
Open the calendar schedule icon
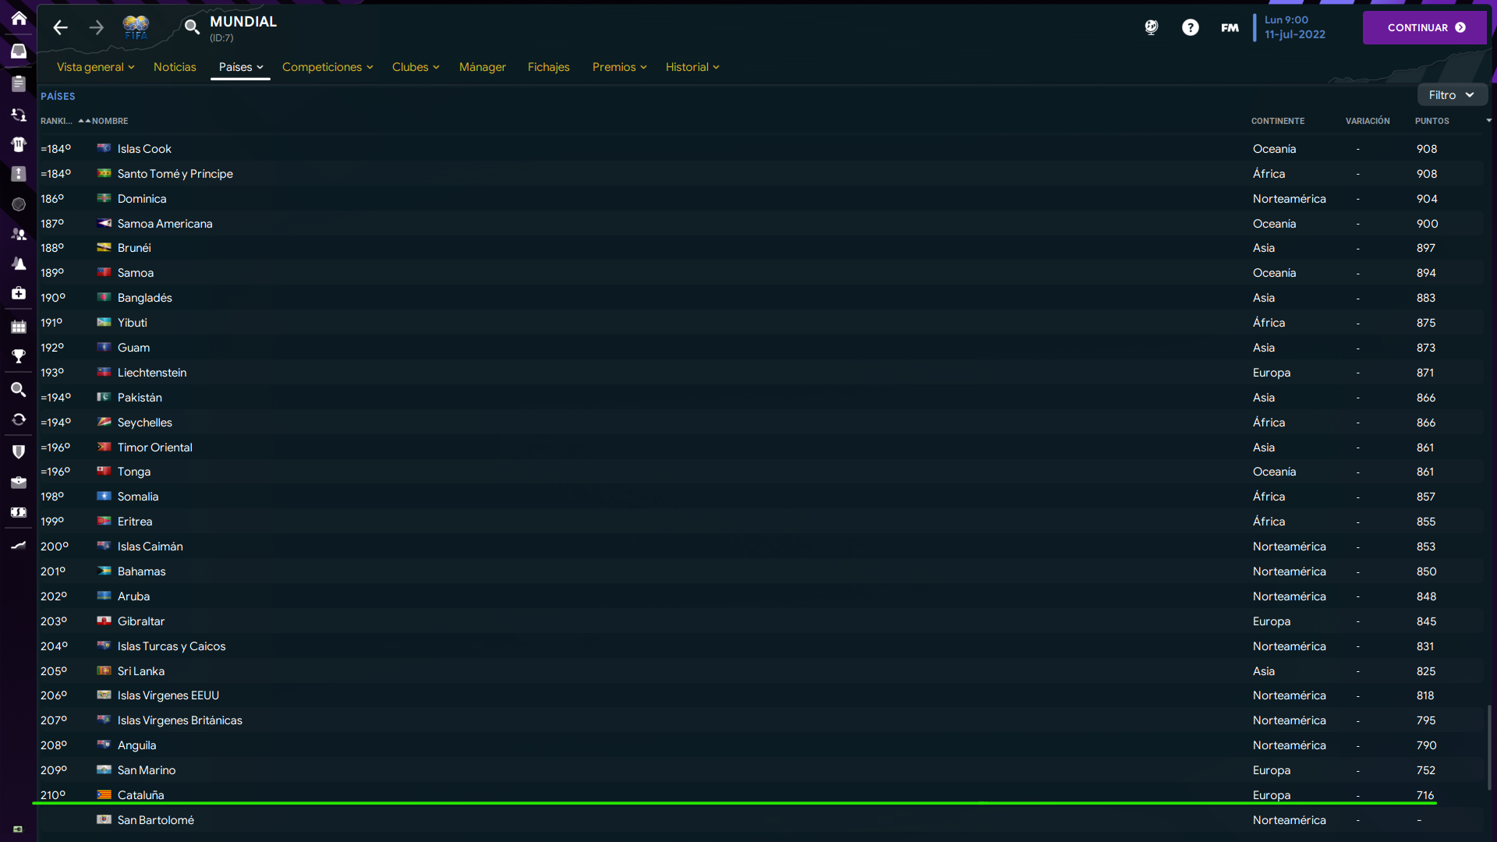click(19, 327)
